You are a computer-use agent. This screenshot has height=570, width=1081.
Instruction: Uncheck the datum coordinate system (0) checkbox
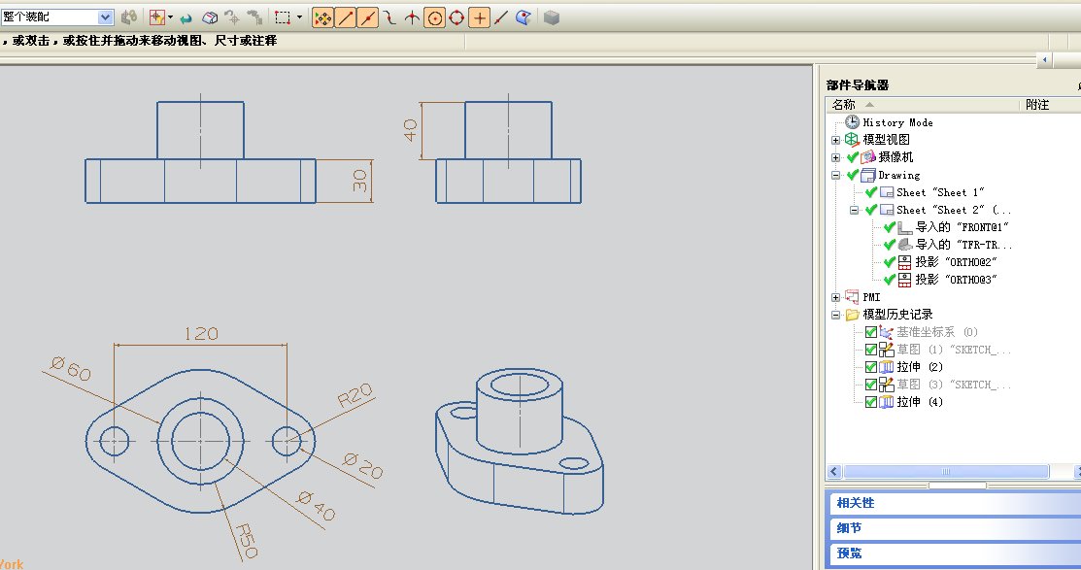coord(871,332)
